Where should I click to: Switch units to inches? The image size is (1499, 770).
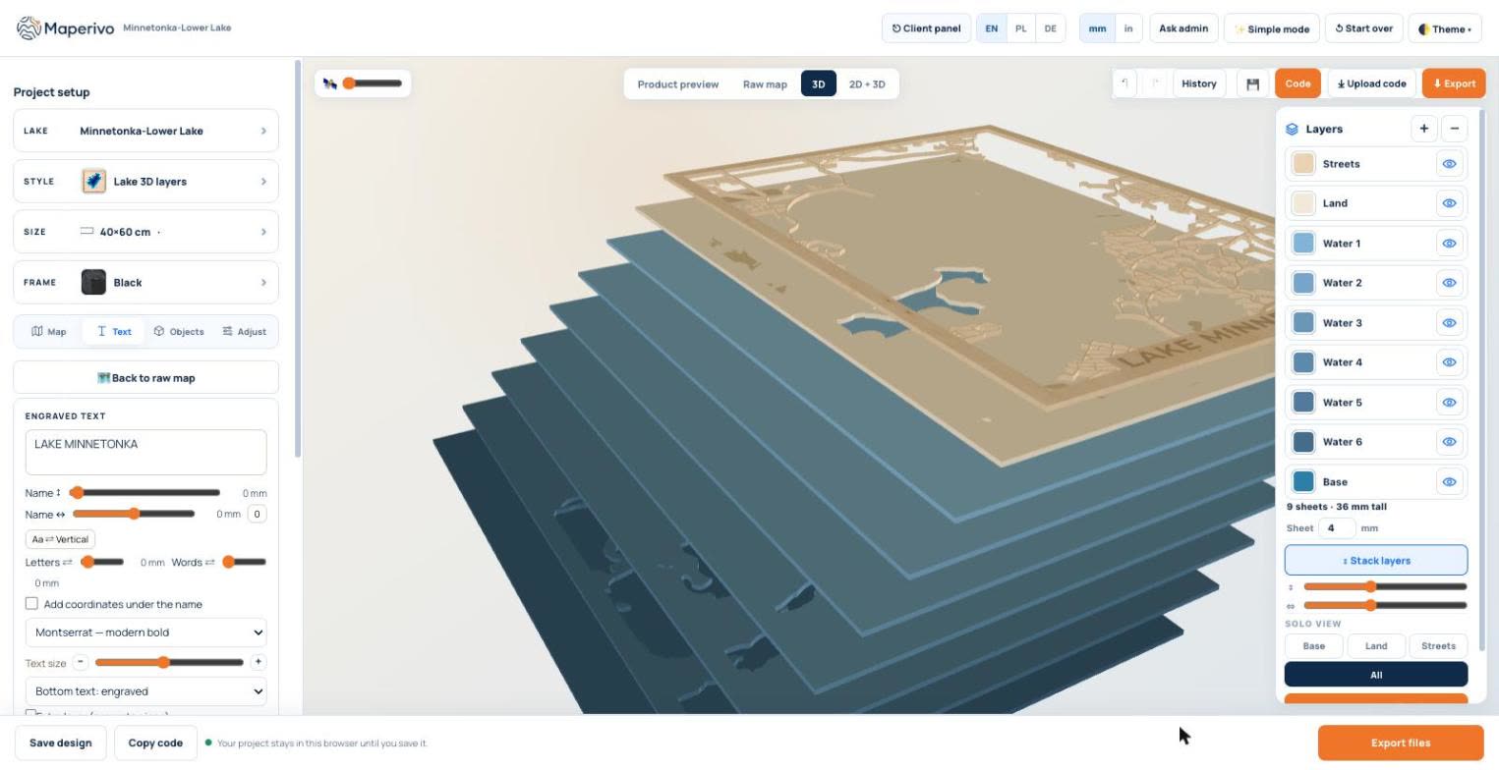point(1128,28)
